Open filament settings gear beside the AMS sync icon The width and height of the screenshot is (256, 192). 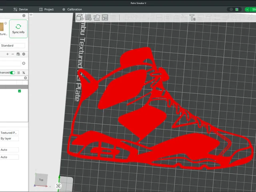[24, 54]
